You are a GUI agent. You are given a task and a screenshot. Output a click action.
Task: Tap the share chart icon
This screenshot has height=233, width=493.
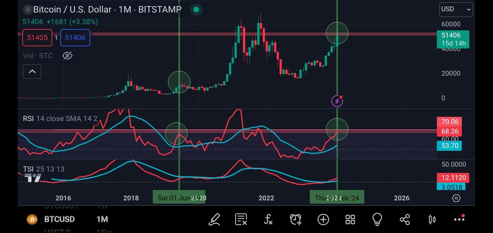click(405, 219)
